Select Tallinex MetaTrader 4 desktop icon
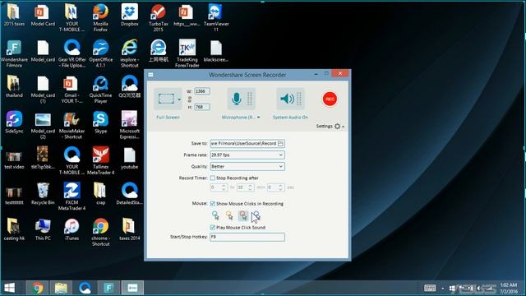The width and height of the screenshot is (526, 296). pos(100,161)
